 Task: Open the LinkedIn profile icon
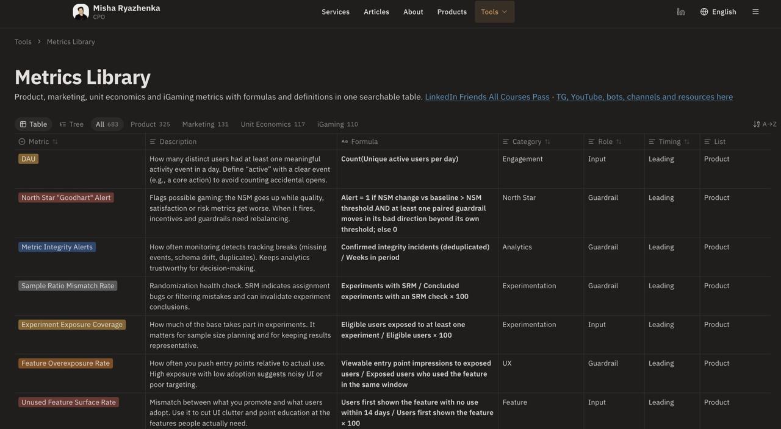pos(681,12)
